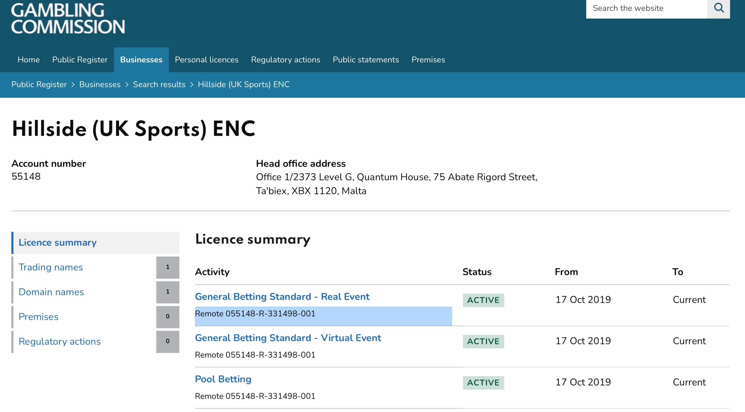Open Regulatory actions in top navigation

[x=285, y=60]
